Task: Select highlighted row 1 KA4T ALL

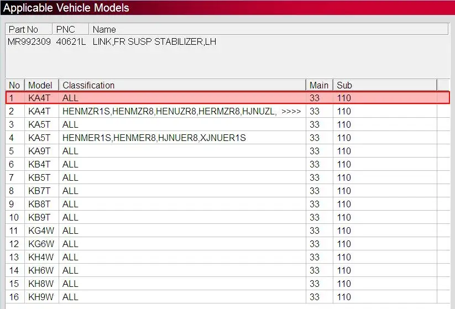Action: click(228, 98)
